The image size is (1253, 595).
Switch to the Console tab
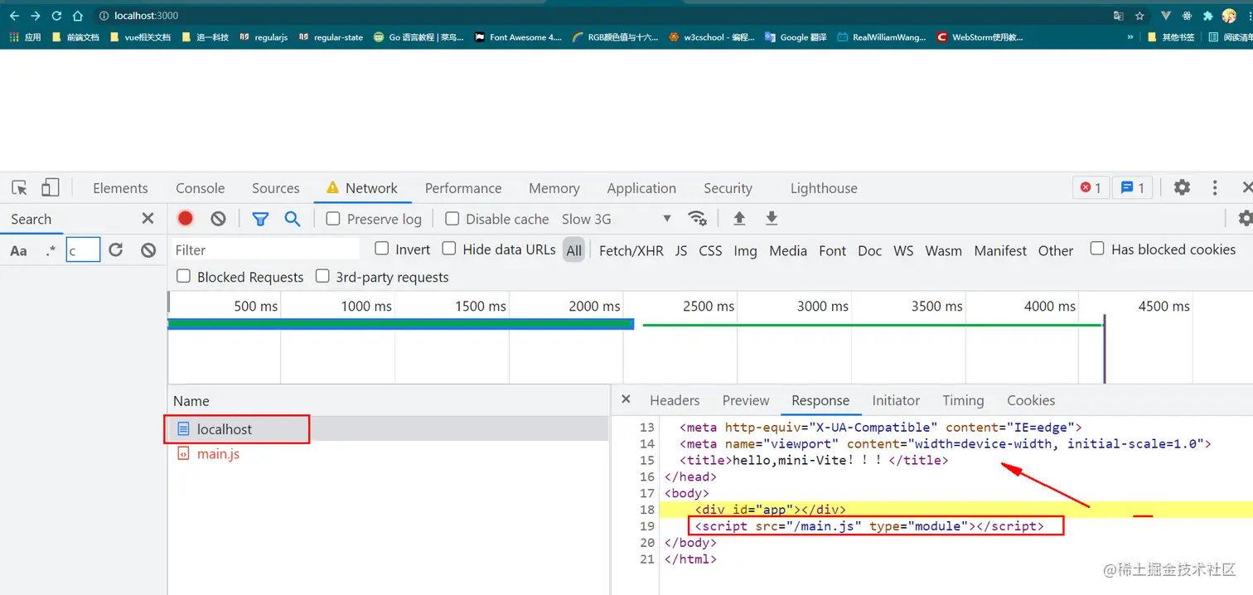[x=200, y=188]
